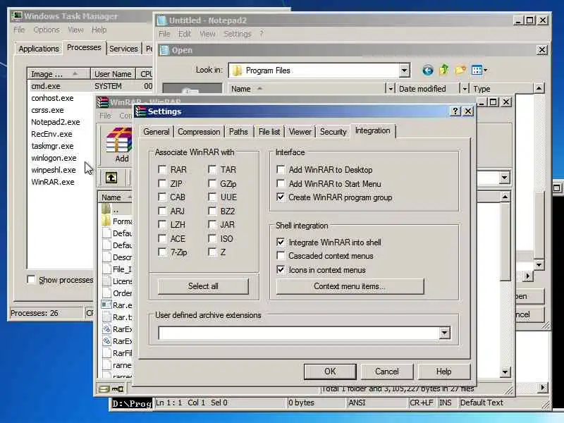Click the Help button in Settings
Image resolution: width=564 pixels, height=423 pixels.
(443, 372)
